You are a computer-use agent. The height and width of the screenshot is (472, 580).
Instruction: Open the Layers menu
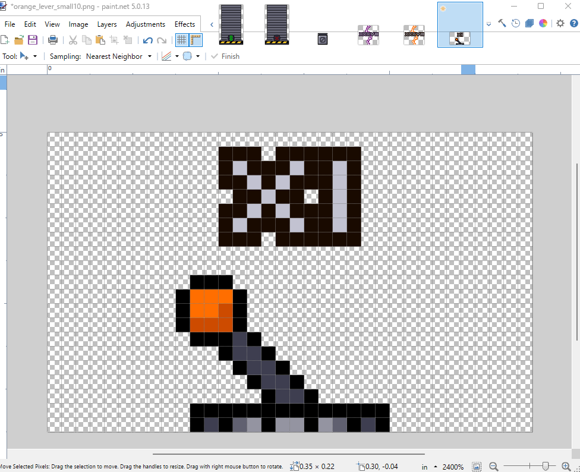[107, 24]
